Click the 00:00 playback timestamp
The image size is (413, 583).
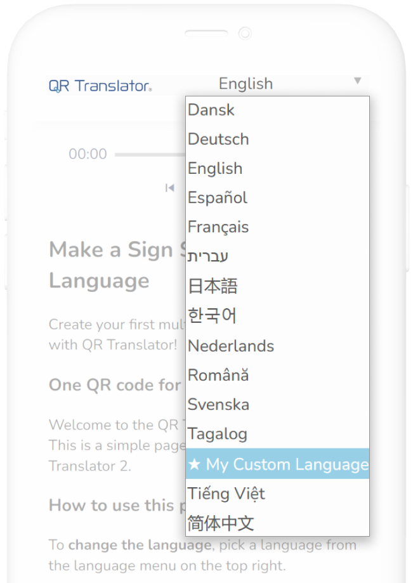click(87, 154)
